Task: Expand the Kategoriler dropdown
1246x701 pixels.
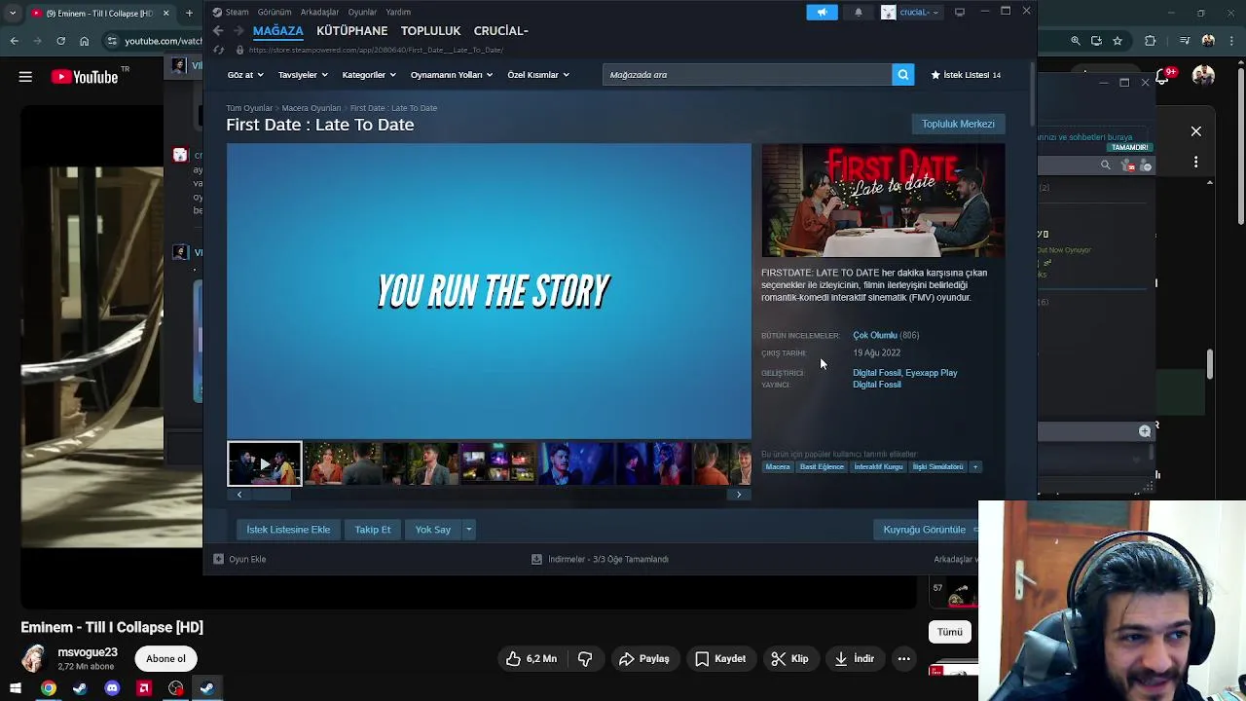Action: tap(369, 75)
